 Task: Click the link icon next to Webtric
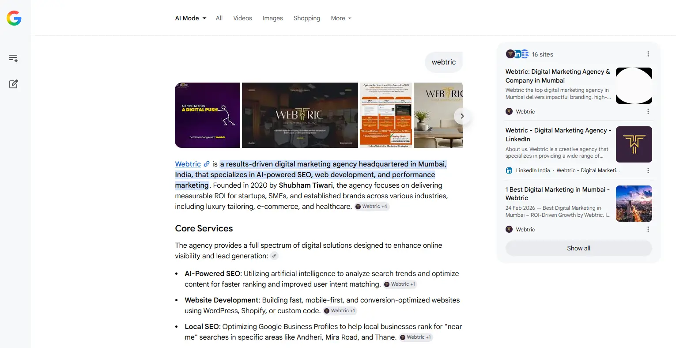(x=206, y=164)
